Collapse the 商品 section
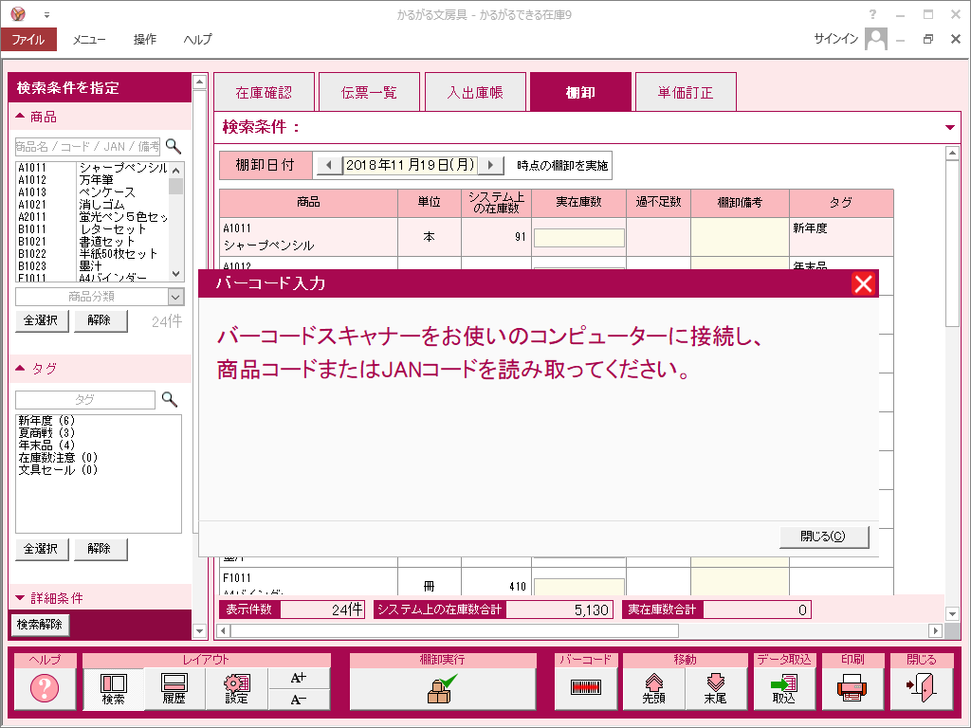This screenshot has width=971, height=728. click(20, 116)
